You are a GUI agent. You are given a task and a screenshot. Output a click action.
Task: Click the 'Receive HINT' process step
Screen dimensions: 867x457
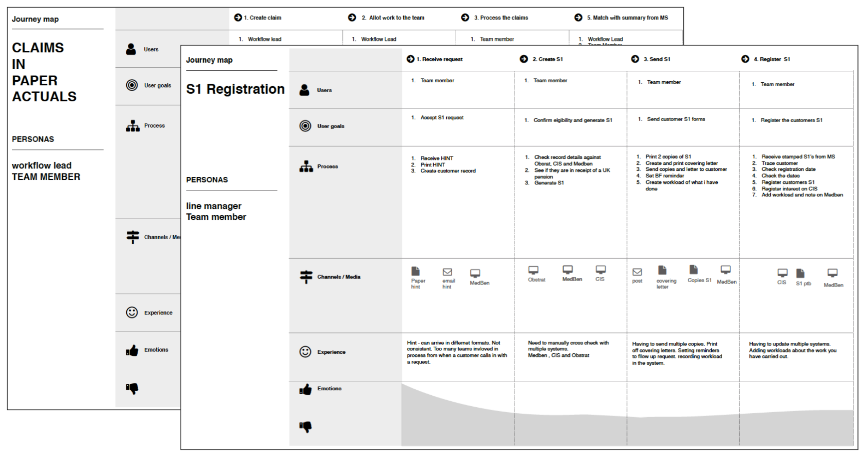coord(437,158)
